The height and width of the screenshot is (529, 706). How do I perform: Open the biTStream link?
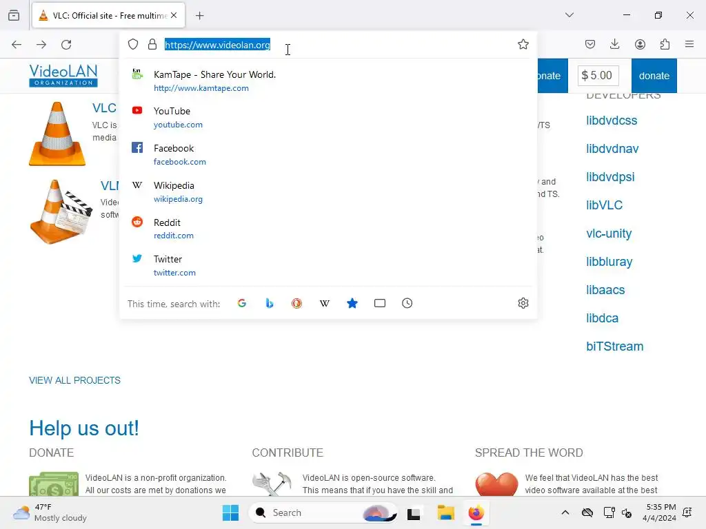(x=614, y=346)
